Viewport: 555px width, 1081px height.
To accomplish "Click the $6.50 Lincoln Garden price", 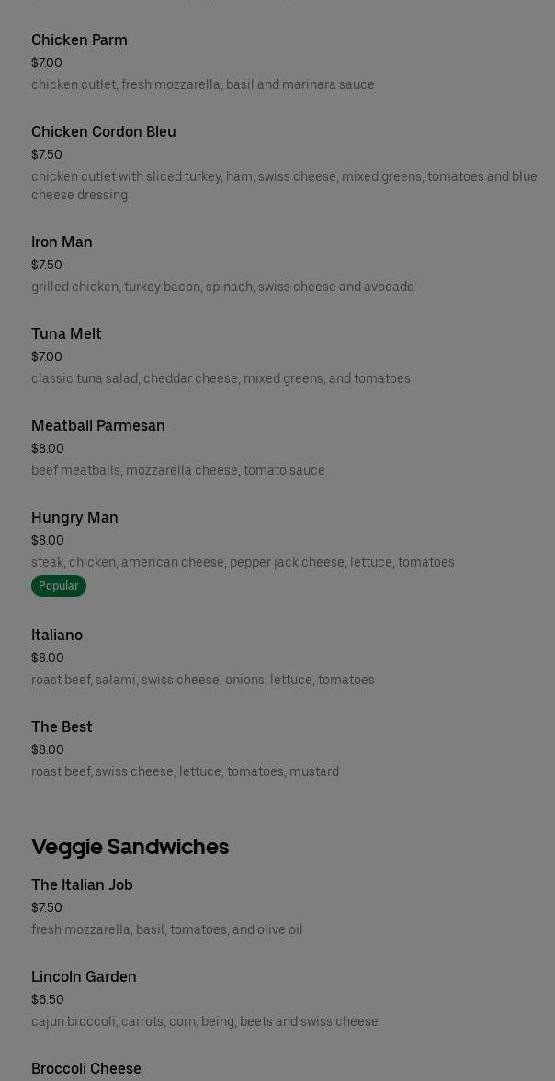I will coord(48,1000).
